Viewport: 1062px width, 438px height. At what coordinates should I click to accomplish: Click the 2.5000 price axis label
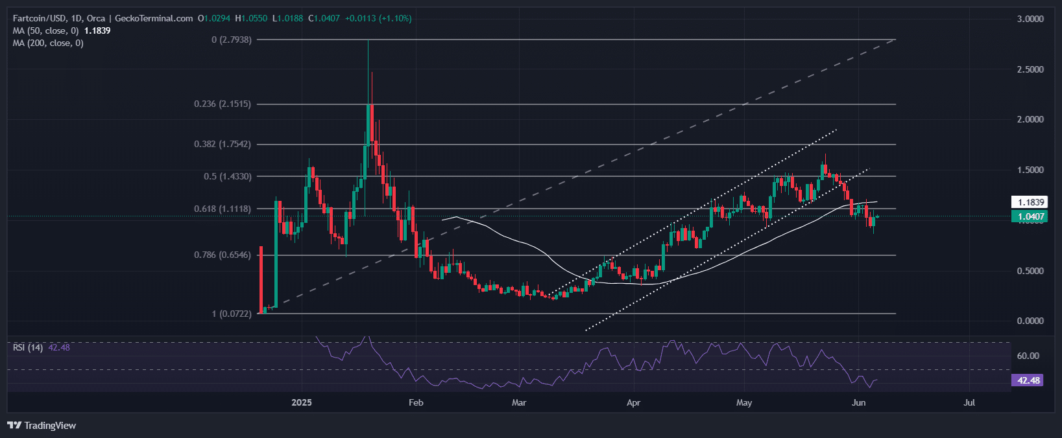tap(1030, 69)
